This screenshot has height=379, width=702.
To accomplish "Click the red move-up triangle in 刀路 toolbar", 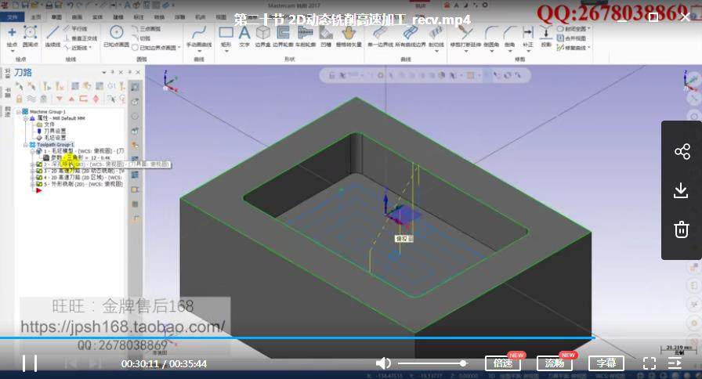I will [71, 99].
